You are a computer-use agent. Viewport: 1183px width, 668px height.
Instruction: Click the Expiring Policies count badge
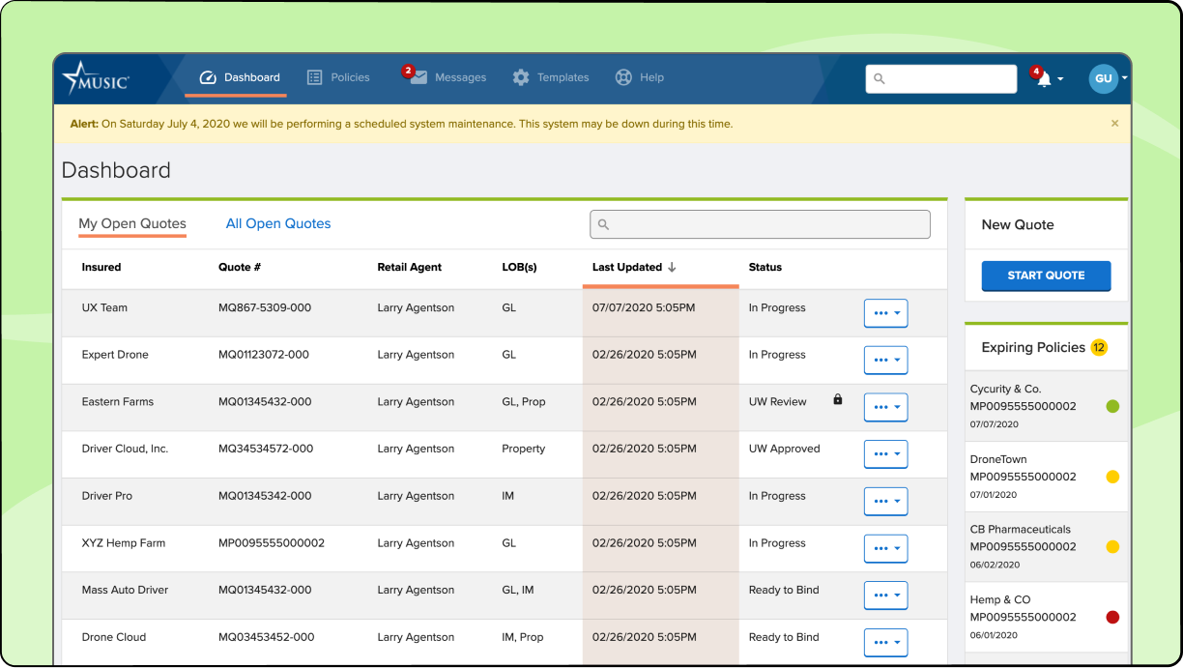(x=1099, y=346)
